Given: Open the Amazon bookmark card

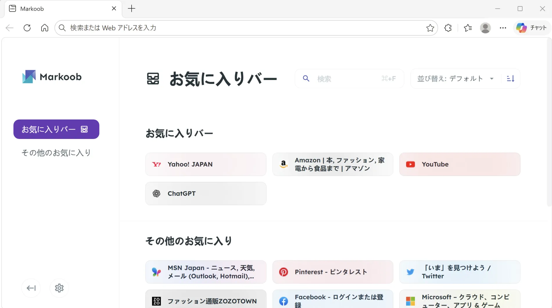Looking at the screenshot, I should pos(333,164).
